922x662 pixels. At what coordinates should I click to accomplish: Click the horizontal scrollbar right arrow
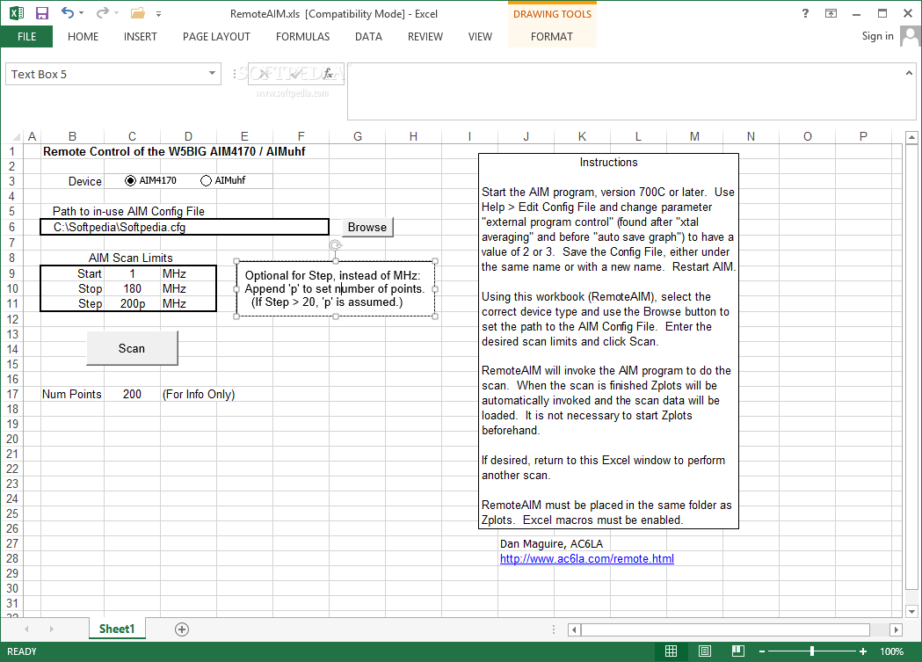coord(897,629)
